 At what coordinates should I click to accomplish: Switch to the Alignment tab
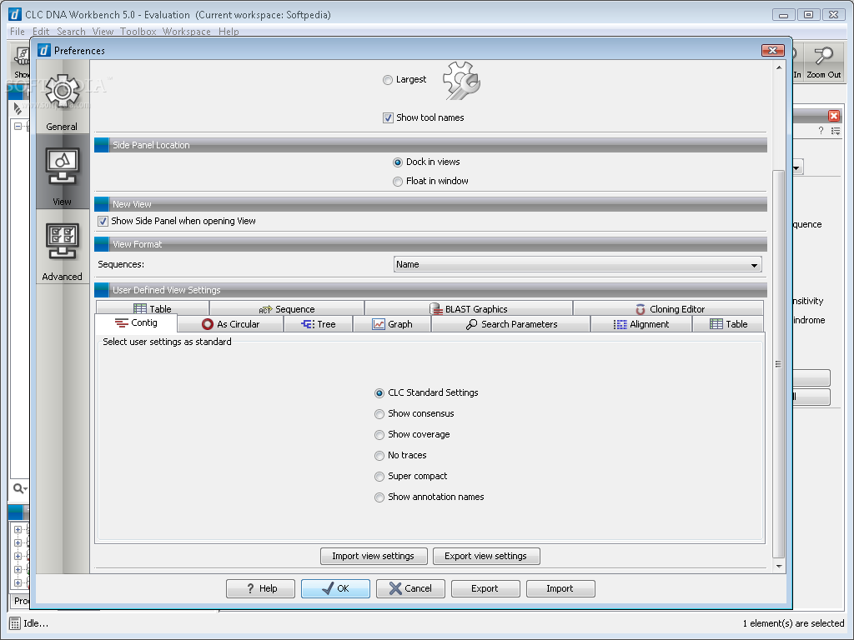coord(641,324)
